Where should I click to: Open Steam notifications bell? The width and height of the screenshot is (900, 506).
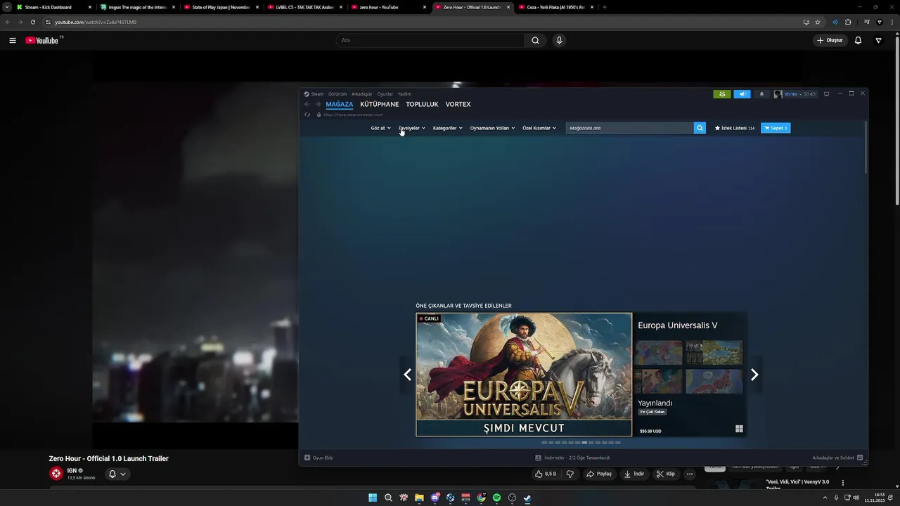pos(761,94)
